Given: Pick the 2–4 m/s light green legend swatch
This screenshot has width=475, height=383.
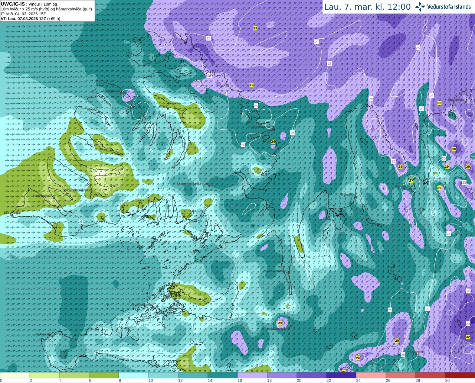Looking at the screenshot, I should 45,375.
